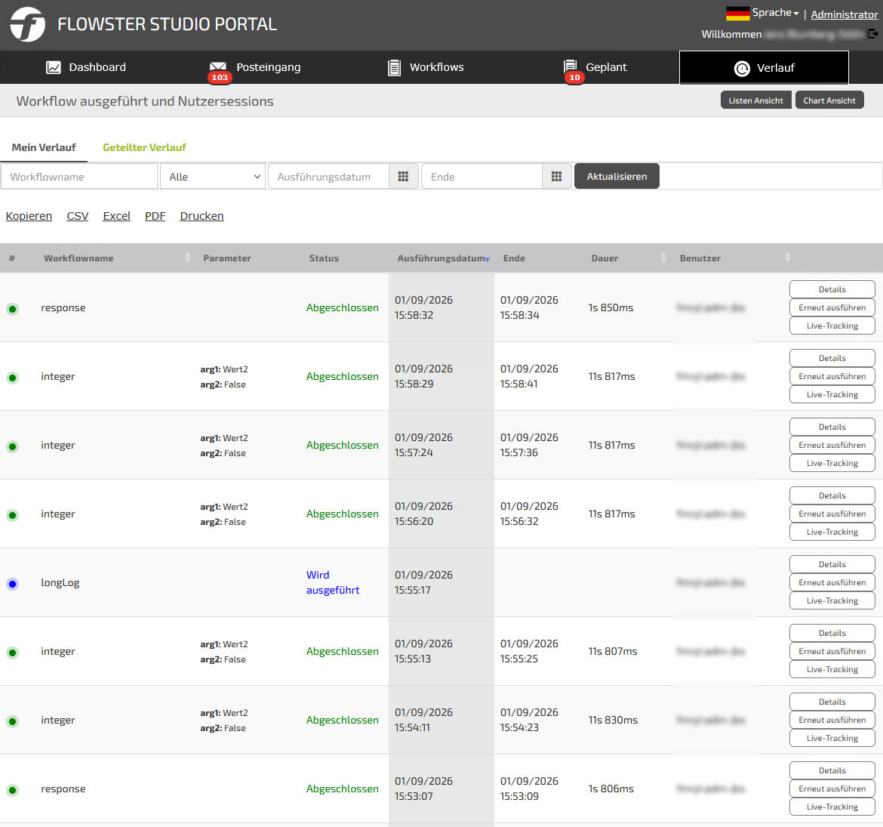This screenshot has height=827, width=883.
Task: Click the Workflows document icon
Action: pos(394,68)
